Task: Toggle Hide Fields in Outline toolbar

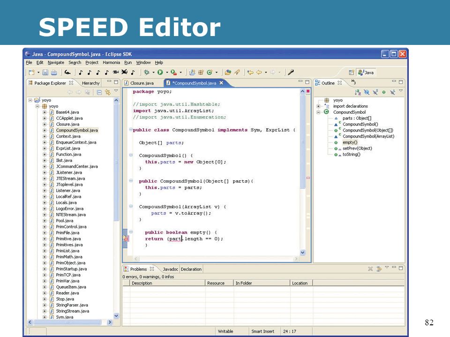Action: [367, 92]
